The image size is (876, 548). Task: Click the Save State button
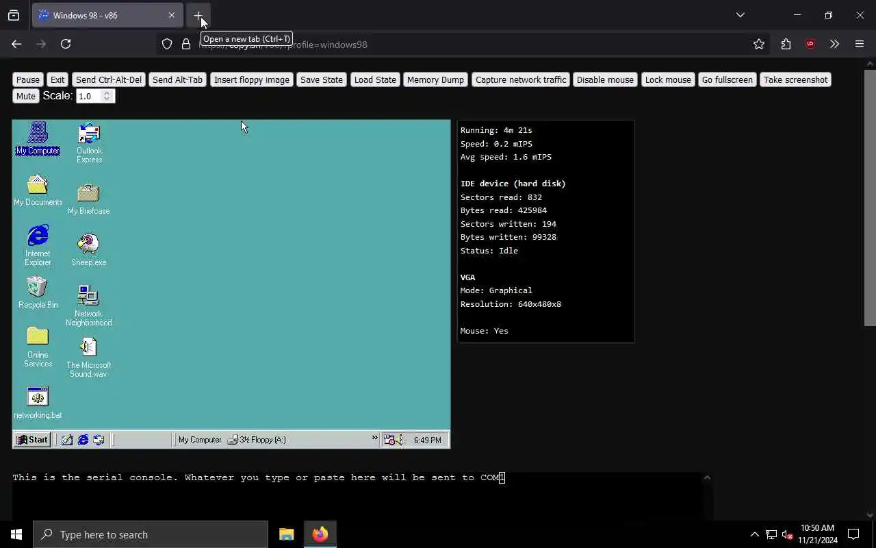(322, 79)
